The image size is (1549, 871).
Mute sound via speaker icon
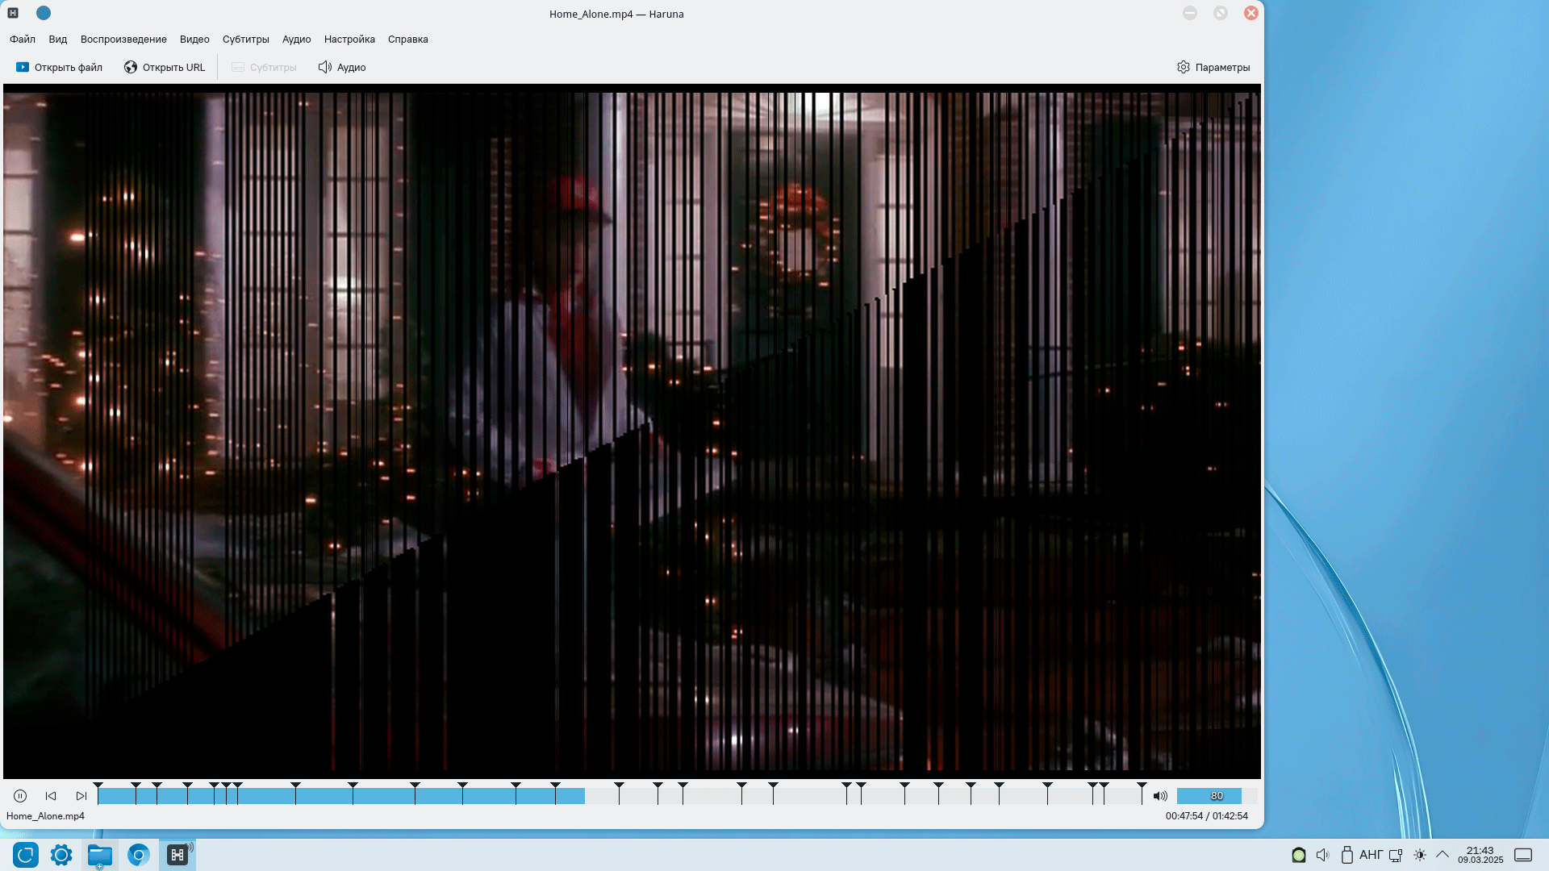pos(1160,796)
